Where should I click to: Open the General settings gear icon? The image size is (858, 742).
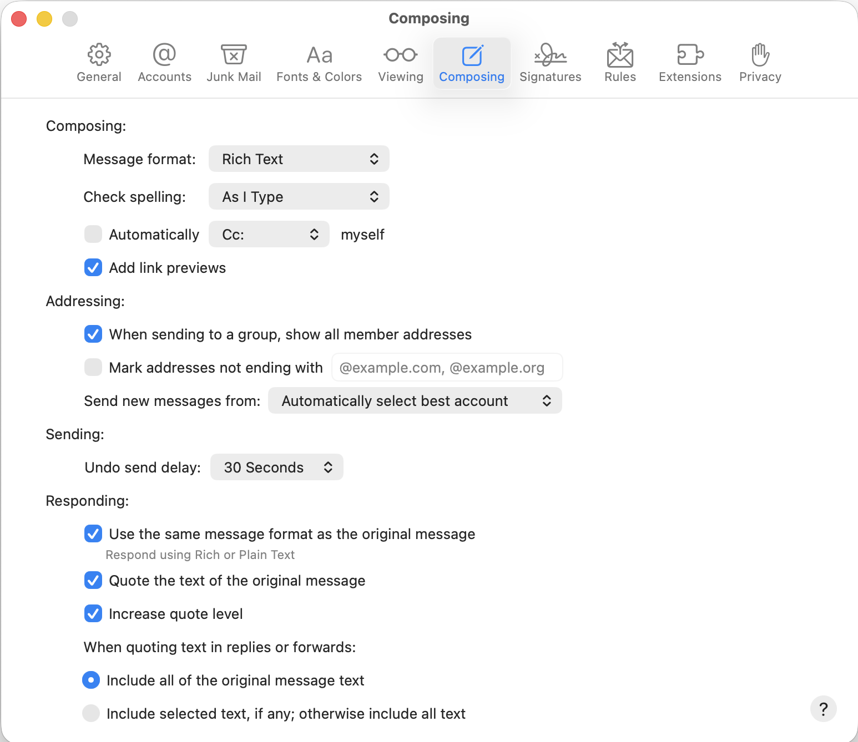pos(99,55)
